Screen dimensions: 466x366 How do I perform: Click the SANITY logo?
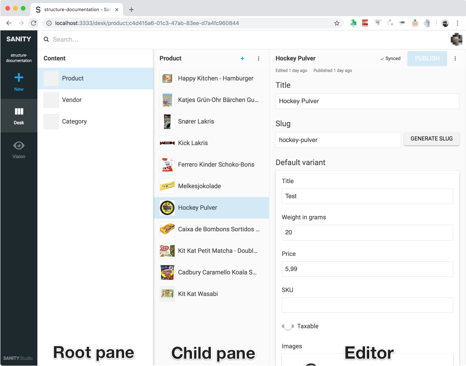coord(19,39)
